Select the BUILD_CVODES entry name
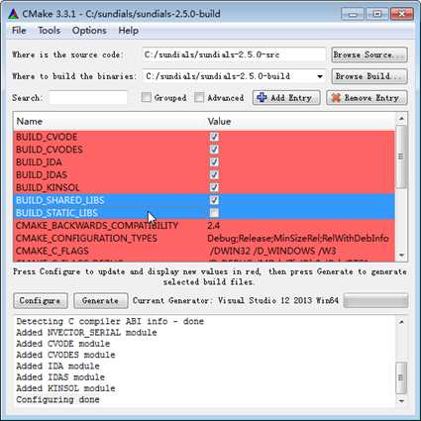Image resolution: width=421 pixels, height=421 pixels. 50,150
